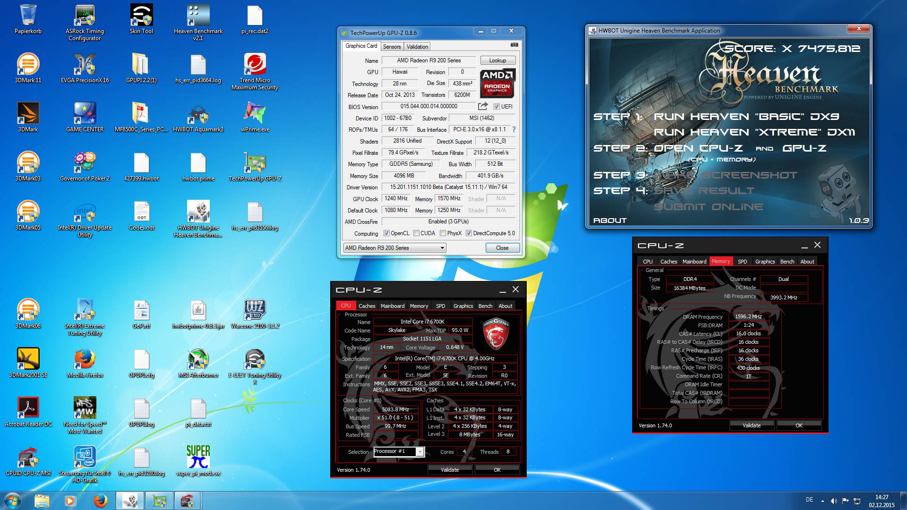Select the 3DMark 11 desktop icon
Image resolution: width=907 pixels, height=510 pixels.
[28, 68]
